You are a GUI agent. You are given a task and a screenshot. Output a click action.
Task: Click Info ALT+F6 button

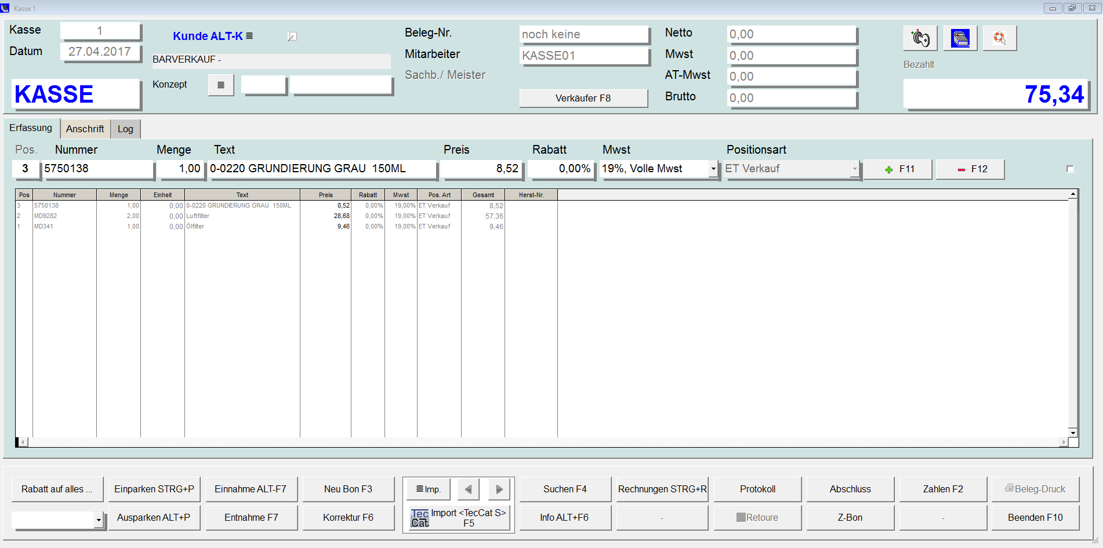564,517
